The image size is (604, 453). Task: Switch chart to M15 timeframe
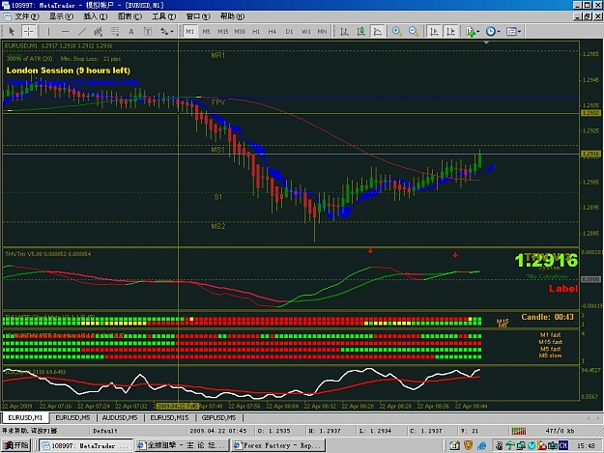tap(223, 32)
